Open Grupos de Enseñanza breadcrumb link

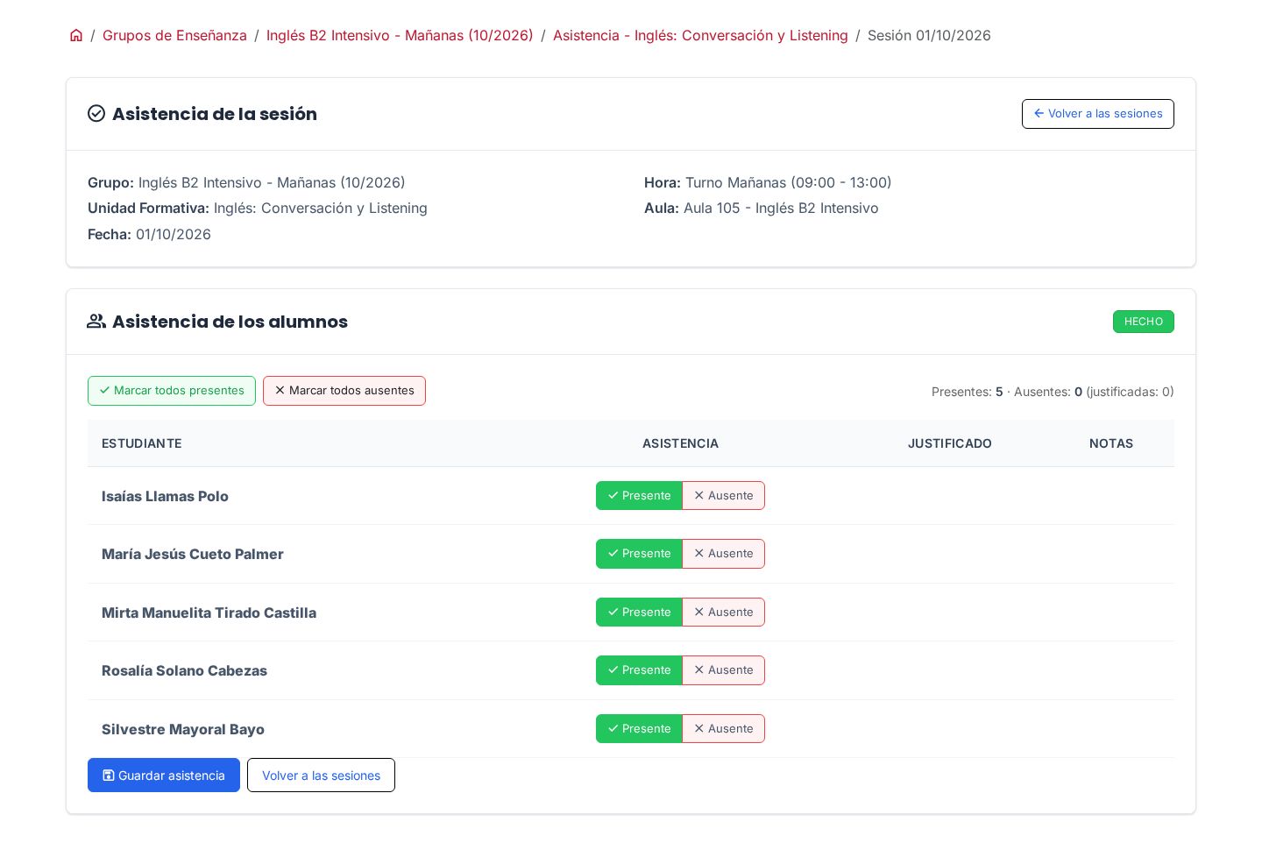(174, 35)
